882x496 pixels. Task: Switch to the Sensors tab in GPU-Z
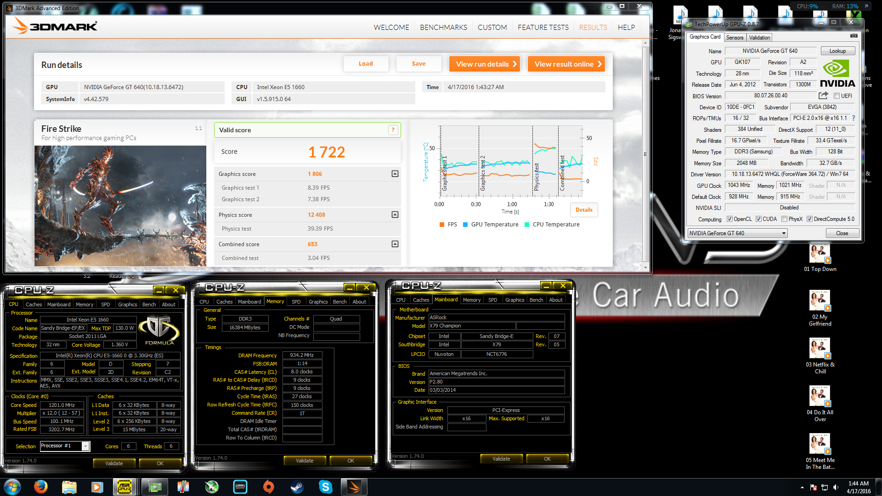(x=735, y=38)
